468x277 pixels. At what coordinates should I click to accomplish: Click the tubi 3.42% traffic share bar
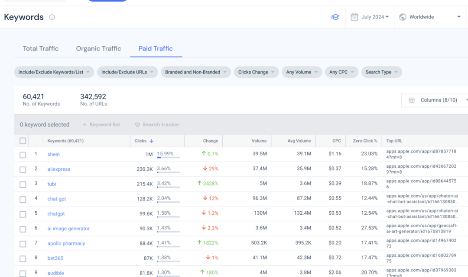pos(168,187)
